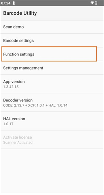Open Settings management
Image resolution: width=104 pixels, height=195 pixels.
click(52, 68)
